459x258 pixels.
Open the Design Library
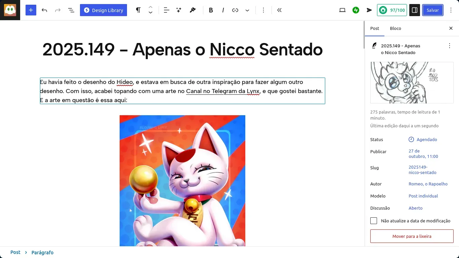(x=103, y=10)
